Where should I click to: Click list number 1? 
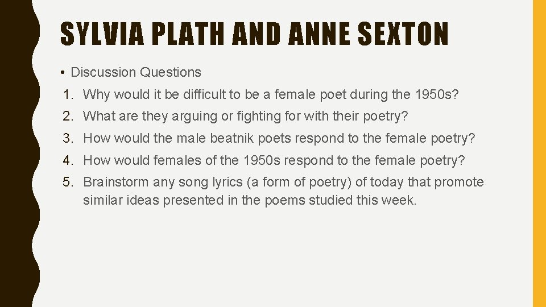(68, 94)
